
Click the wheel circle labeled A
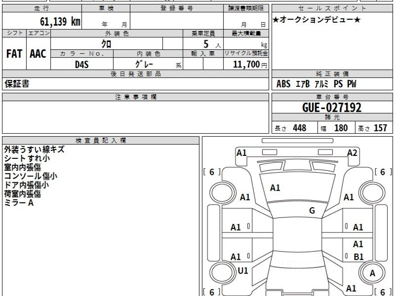pos(372,273)
